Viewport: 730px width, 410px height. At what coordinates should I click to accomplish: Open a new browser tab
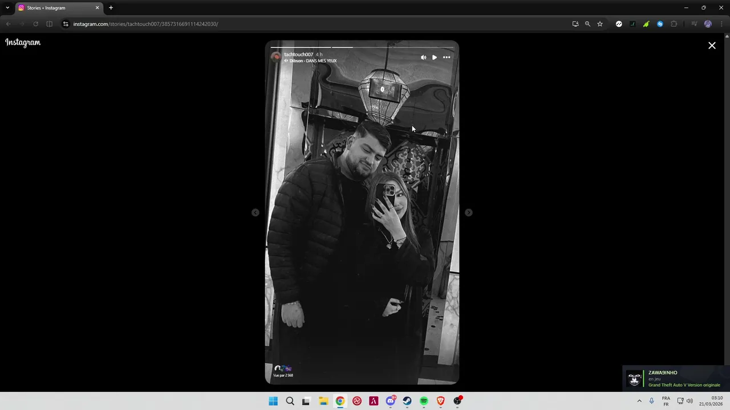[x=111, y=8]
